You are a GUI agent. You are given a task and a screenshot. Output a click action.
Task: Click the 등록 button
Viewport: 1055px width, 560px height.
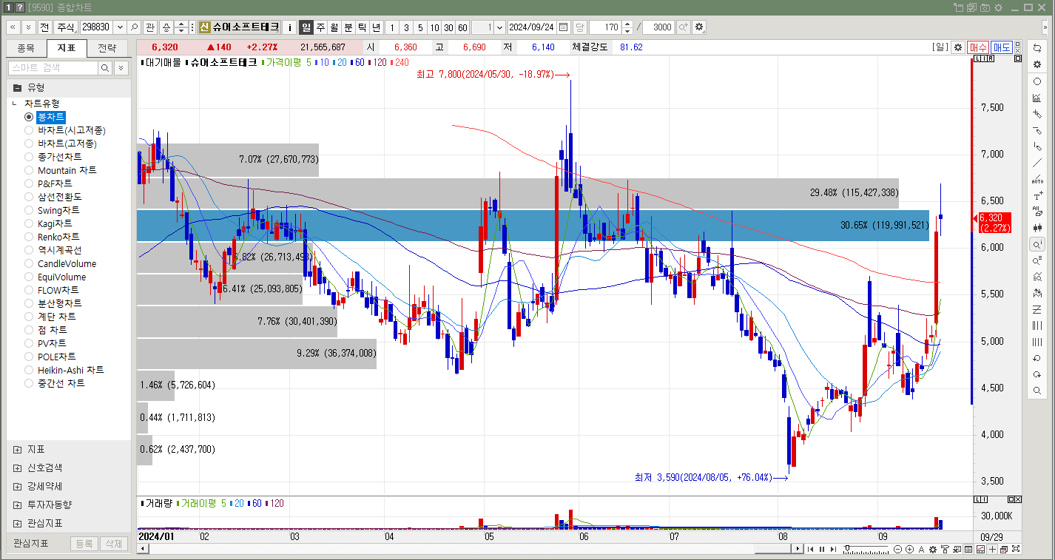[84, 544]
